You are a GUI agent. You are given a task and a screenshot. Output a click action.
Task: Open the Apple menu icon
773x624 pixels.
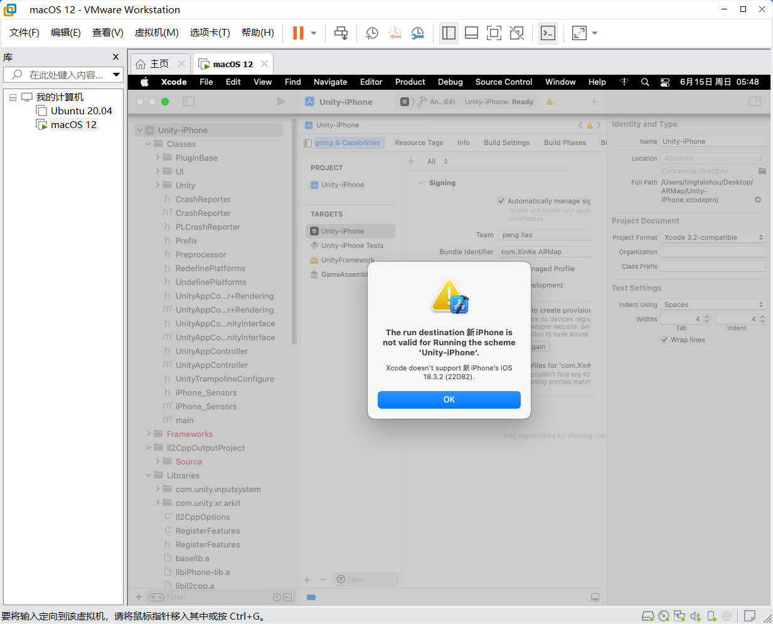pyautogui.click(x=144, y=82)
